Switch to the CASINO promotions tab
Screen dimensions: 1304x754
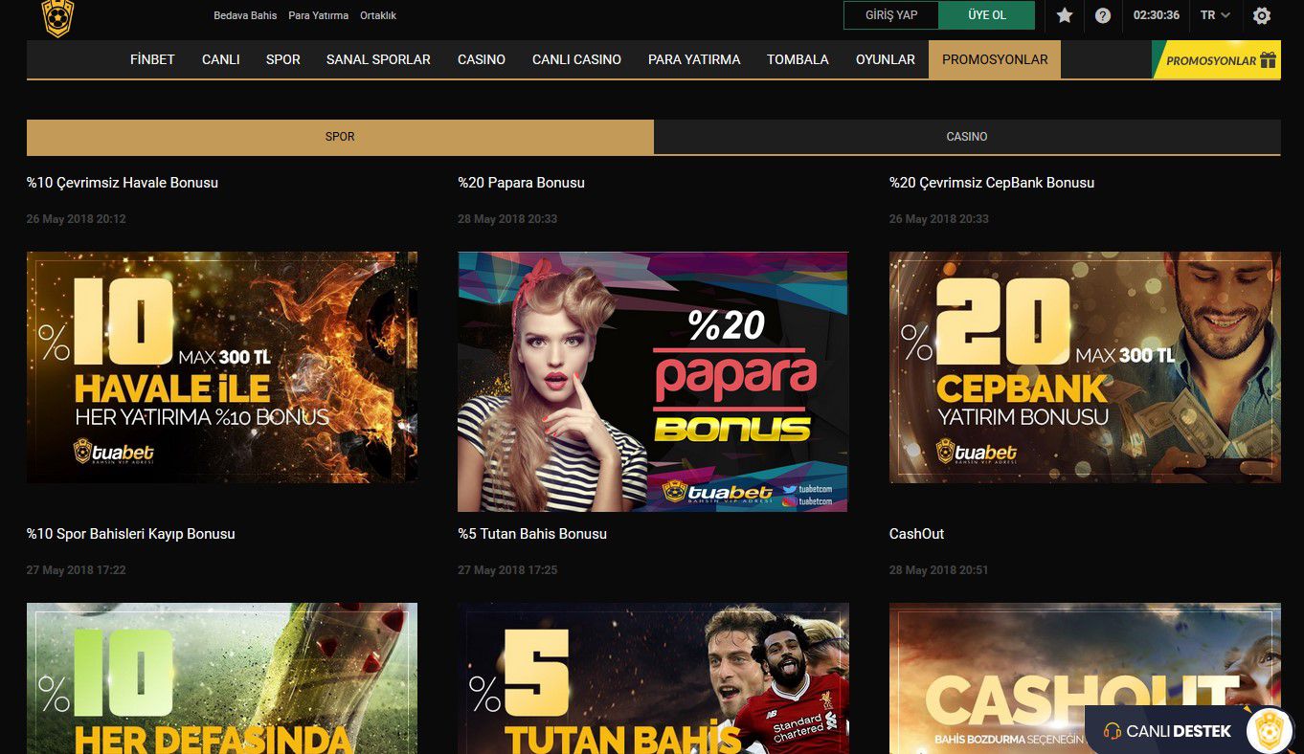point(967,137)
